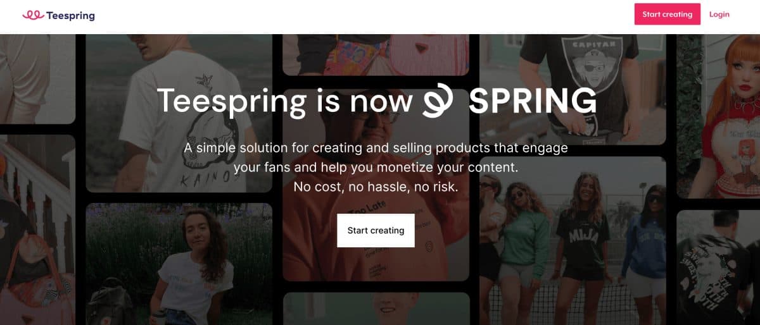This screenshot has width=760, height=325.
Task: Click the white Start creating hero button
Action: click(376, 230)
